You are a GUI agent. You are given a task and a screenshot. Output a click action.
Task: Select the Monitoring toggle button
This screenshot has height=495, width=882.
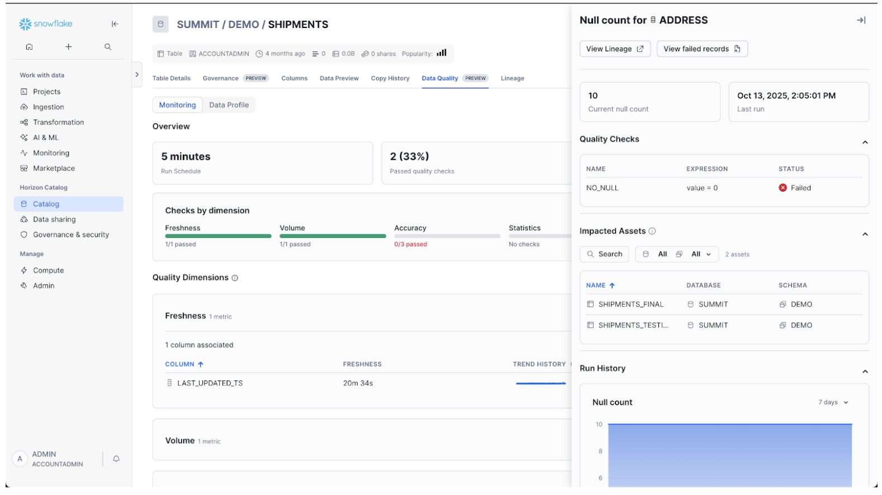tap(177, 105)
